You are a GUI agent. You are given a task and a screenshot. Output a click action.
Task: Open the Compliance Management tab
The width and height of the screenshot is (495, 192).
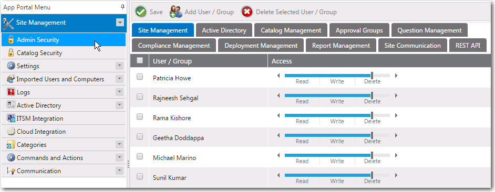point(174,46)
